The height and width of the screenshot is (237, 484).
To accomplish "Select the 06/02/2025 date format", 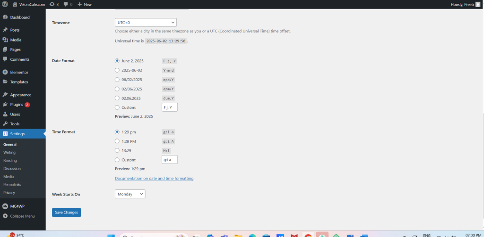I will pyautogui.click(x=117, y=80).
